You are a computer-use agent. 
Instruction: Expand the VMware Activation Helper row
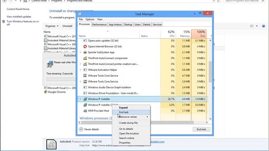(x=80, y=70)
